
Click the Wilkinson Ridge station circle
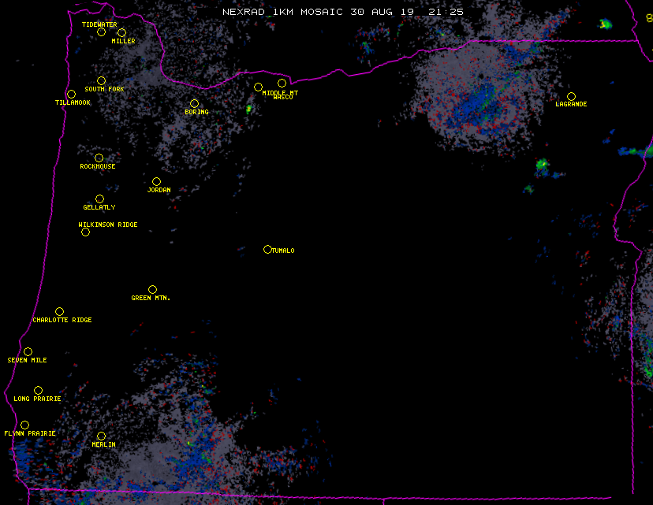coord(85,232)
